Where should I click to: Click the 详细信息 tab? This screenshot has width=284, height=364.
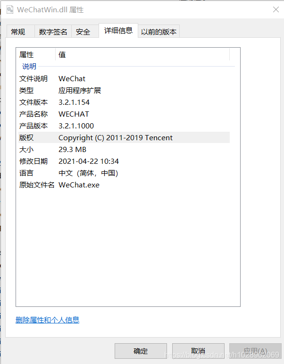[x=118, y=30]
